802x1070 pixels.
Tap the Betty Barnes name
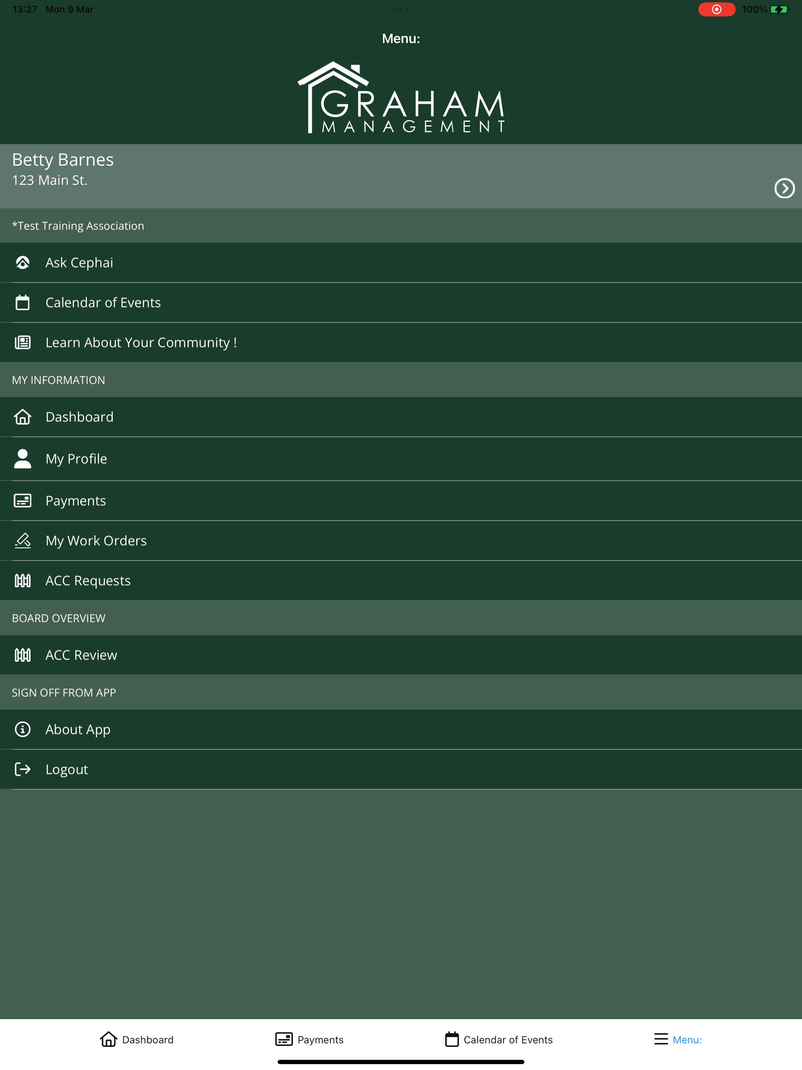pyautogui.click(x=63, y=160)
